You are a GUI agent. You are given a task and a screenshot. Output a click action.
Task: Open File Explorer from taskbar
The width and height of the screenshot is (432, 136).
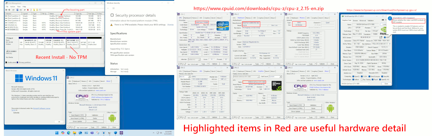pyautogui.click(x=75, y=133)
